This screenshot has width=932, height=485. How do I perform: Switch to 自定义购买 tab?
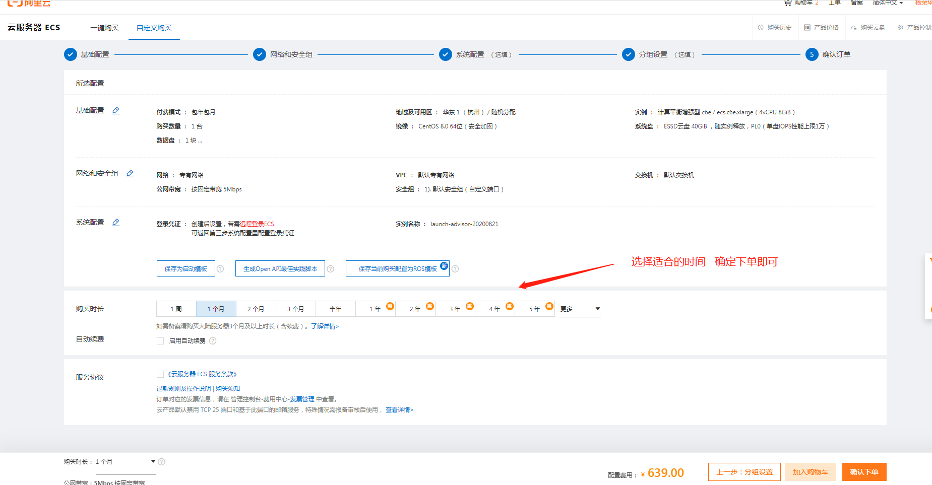[x=154, y=28]
